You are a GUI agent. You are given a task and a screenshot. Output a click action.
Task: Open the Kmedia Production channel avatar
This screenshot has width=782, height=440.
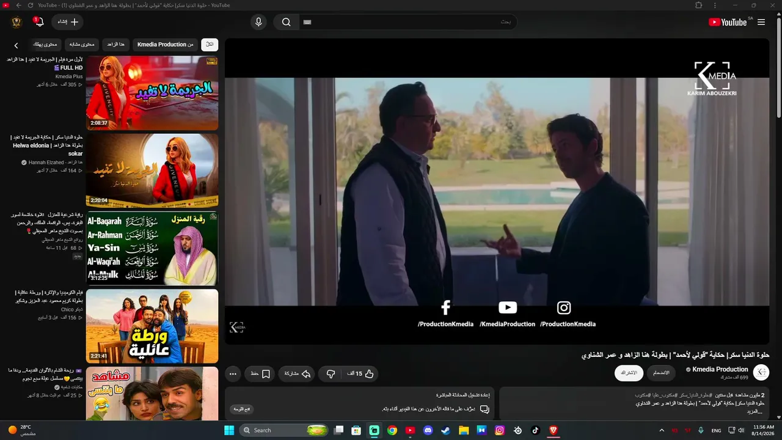[x=761, y=372]
